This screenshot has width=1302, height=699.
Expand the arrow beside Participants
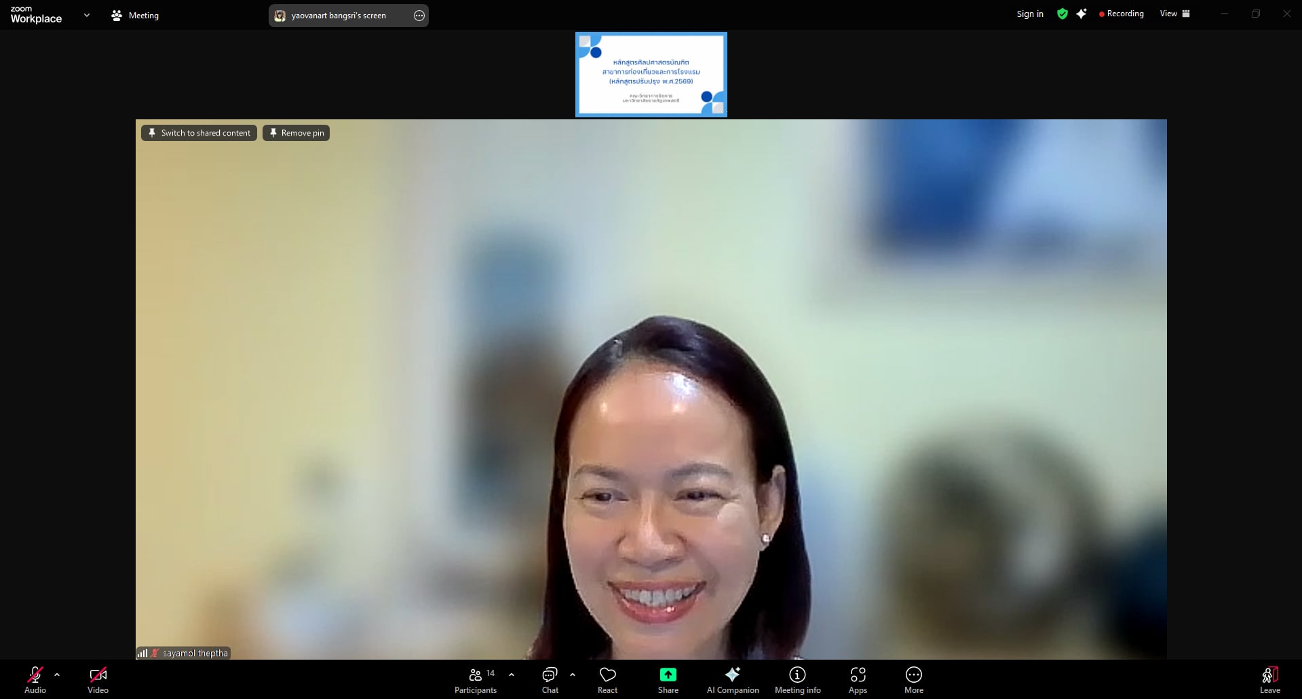pos(512,675)
